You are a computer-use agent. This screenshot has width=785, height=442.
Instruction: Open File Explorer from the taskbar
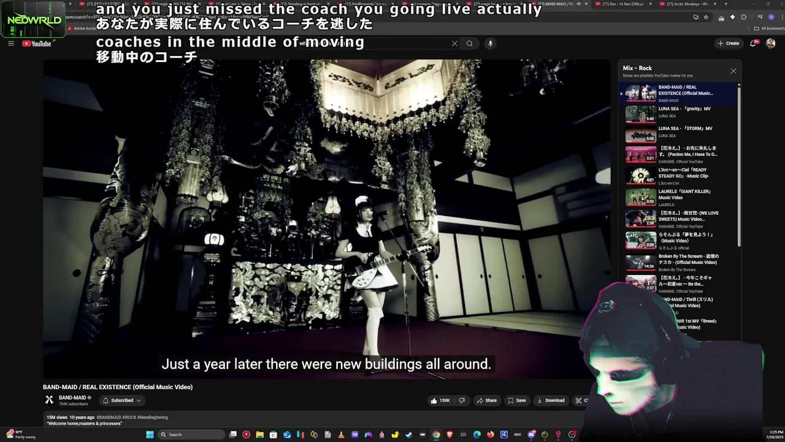coord(259,435)
